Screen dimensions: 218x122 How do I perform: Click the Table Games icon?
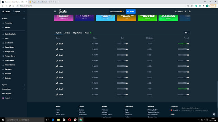(3, 61)
